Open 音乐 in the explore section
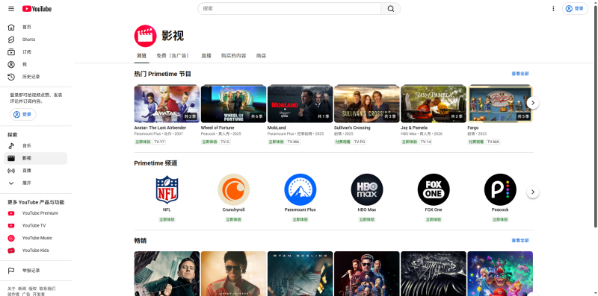 [35, 145]
